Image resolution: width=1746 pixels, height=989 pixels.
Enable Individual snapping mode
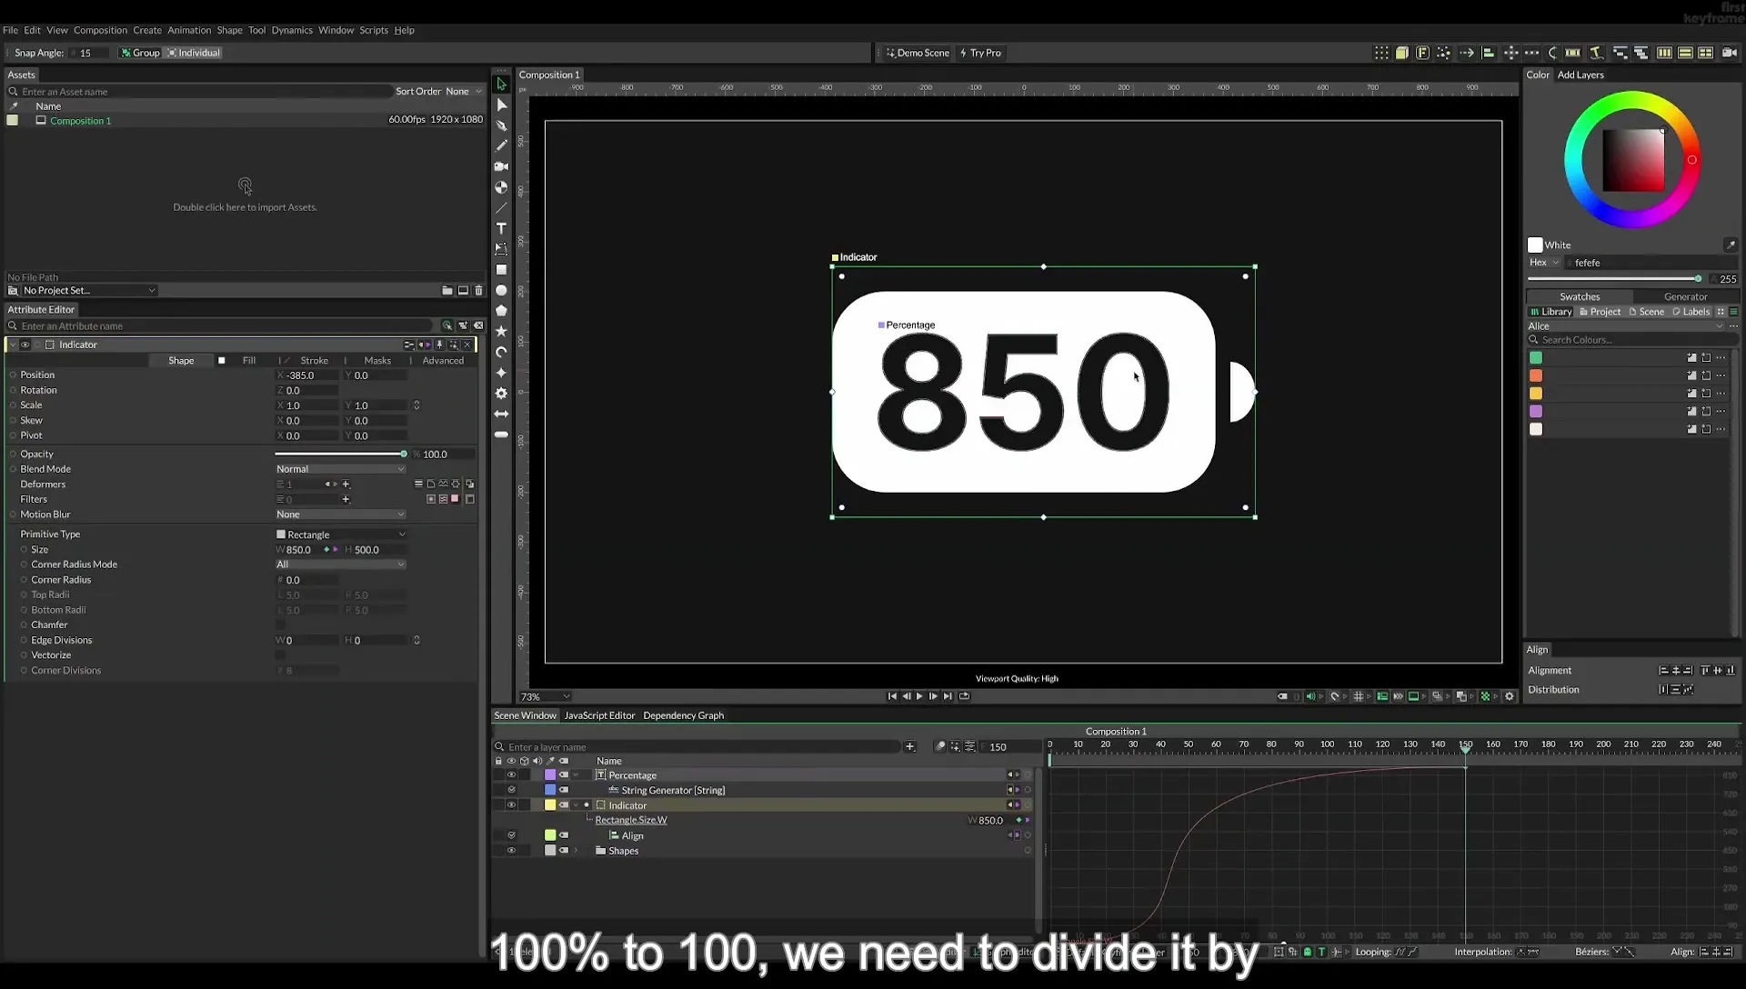click(194, 53)
